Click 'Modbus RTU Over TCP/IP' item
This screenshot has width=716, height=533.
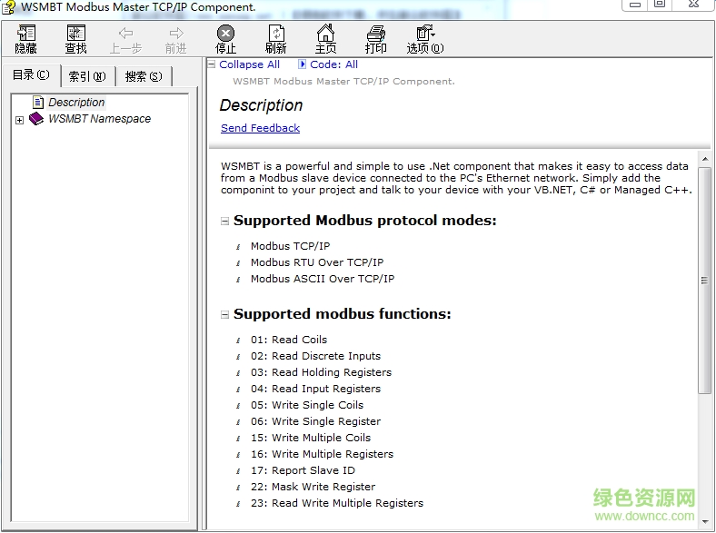tap(317, 262)
